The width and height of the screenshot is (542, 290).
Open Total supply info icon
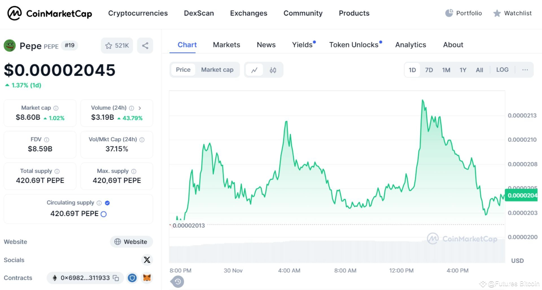(x=57, y=171)
